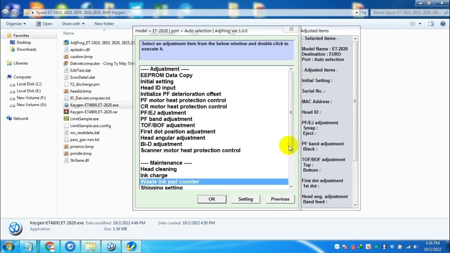450x253 pixels.
Task: Open Downloads under Favorites
Action: click(x=26, y=50)
